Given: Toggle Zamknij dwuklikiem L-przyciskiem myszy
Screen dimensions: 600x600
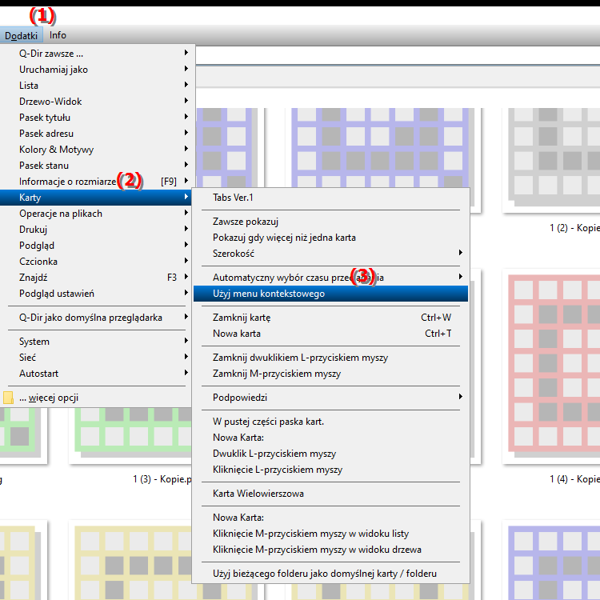Looking at the screenshot, I should click(330, 358).
